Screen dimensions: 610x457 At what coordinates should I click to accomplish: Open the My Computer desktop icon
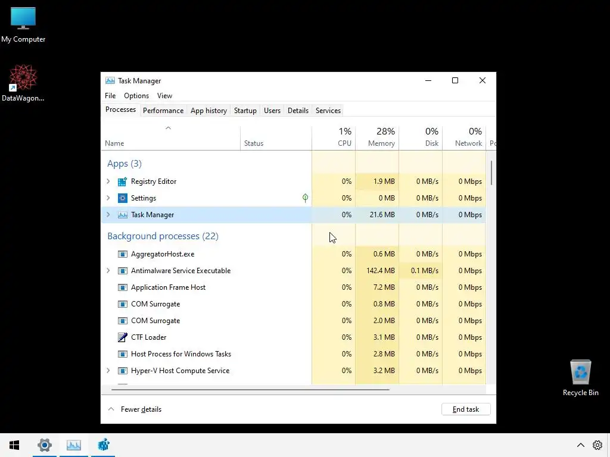23,25
